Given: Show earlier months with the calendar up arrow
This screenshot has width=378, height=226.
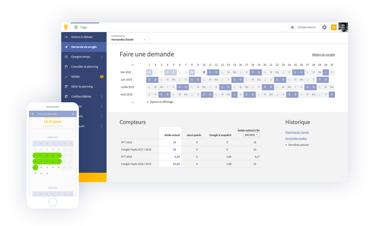Looking at the screenshot, I should click(133, 65).
